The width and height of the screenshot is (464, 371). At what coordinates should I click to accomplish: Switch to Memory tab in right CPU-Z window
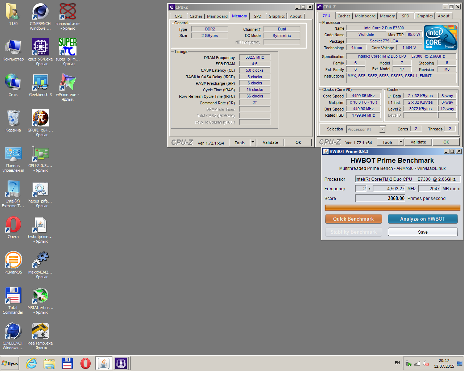coord(387,16)
